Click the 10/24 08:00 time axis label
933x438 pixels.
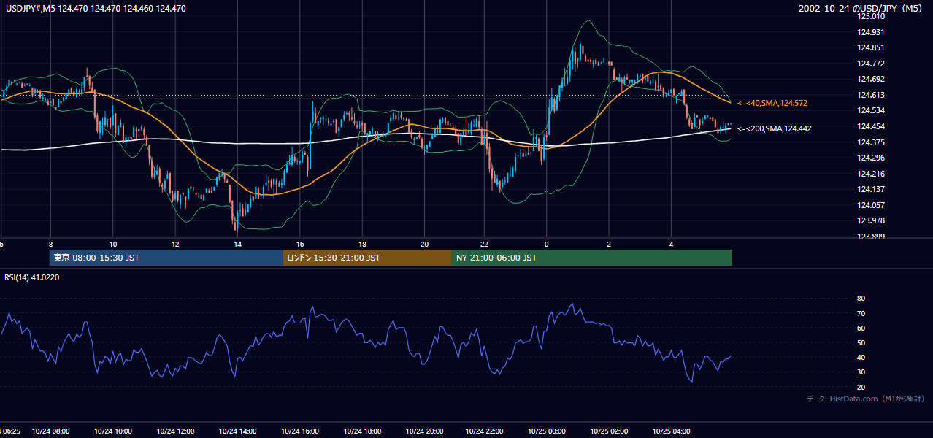click(x=50, y=431)
